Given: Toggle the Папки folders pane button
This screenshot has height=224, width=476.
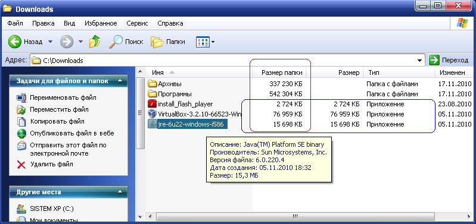Looking at the screenshot, I should point(157,42).
